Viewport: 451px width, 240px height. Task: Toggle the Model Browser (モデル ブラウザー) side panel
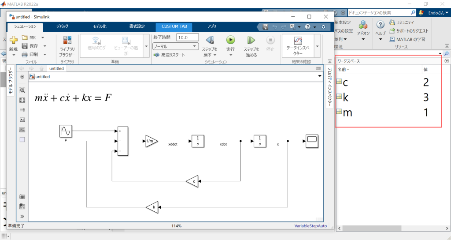coord(11,82)
